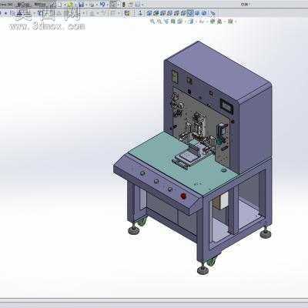Switch to the Back standard view
Viewport: 308px width, 308px height.
tap(156, 13)
